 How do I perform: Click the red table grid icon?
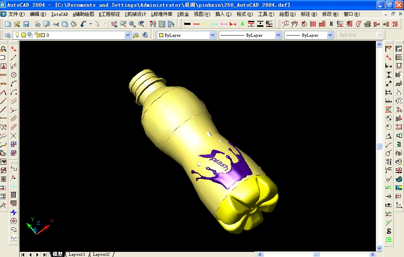point(313,24)
